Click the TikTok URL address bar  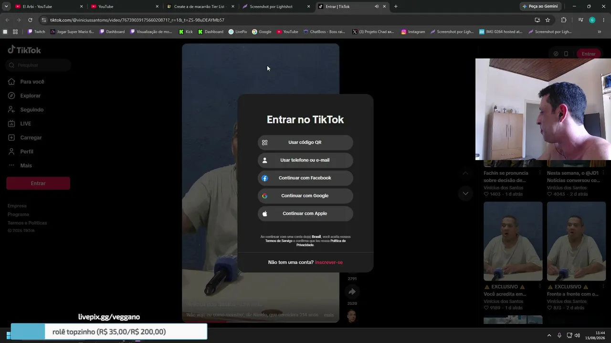tap(286, 20)
